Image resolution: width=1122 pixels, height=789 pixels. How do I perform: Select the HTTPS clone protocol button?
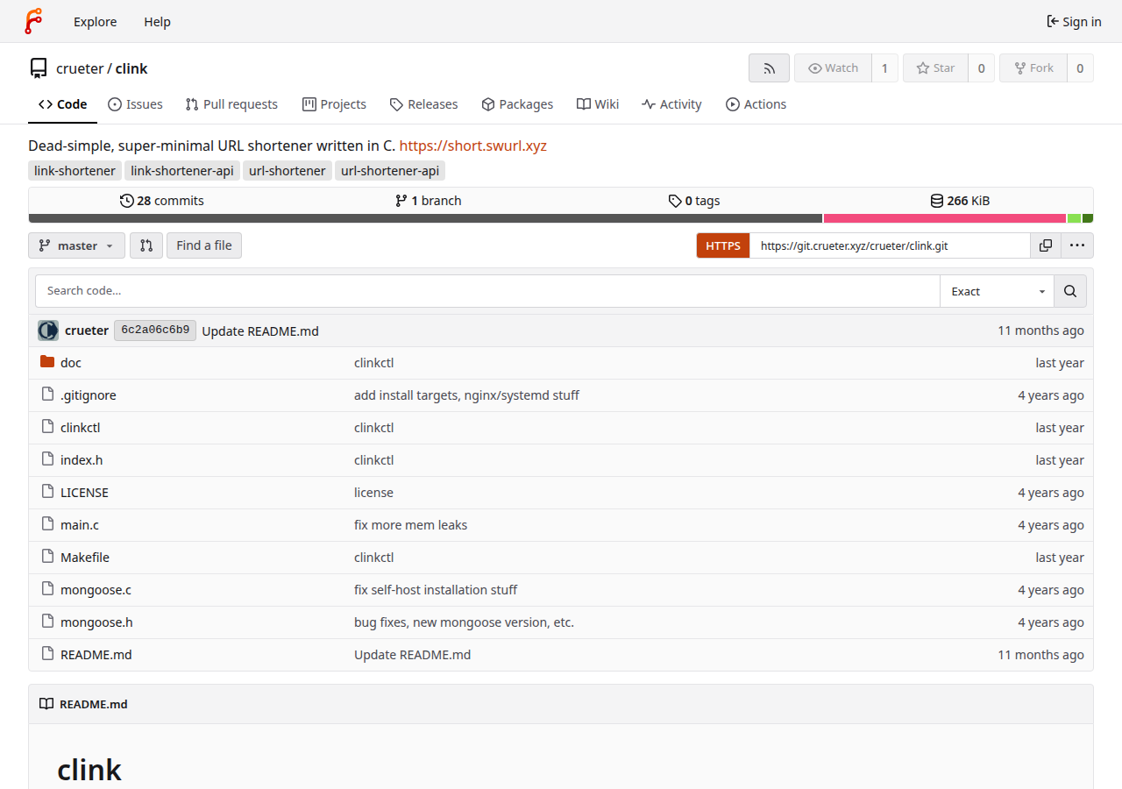coord(723,245)
